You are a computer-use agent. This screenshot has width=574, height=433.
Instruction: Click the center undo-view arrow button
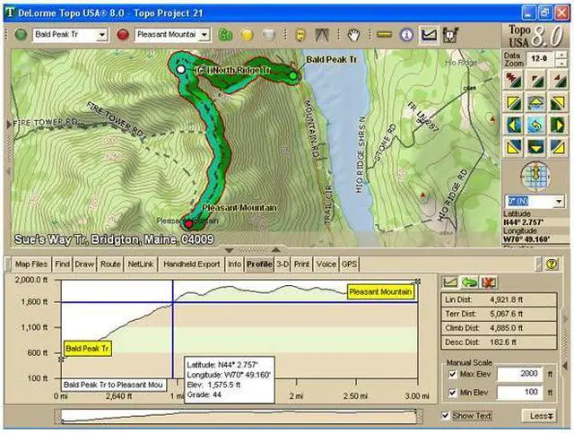point(535,125)
